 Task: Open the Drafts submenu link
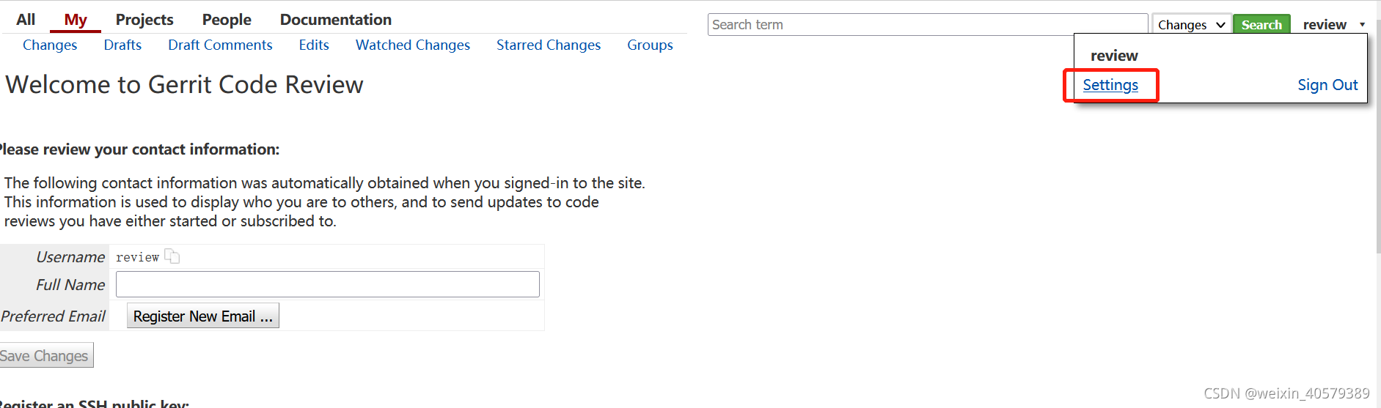click(122, 45)
